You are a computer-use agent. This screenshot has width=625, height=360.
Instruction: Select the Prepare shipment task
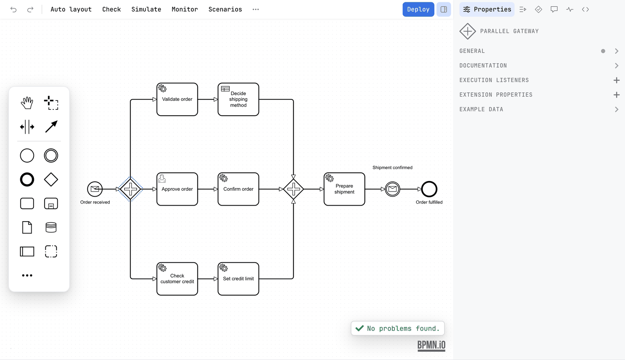[x=345, y=189]
